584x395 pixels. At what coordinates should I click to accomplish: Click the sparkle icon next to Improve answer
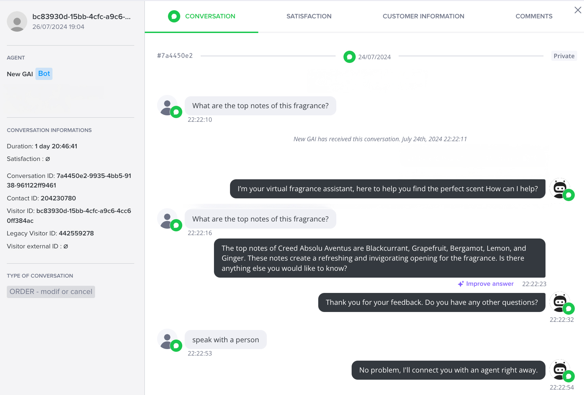pos(461,284)
